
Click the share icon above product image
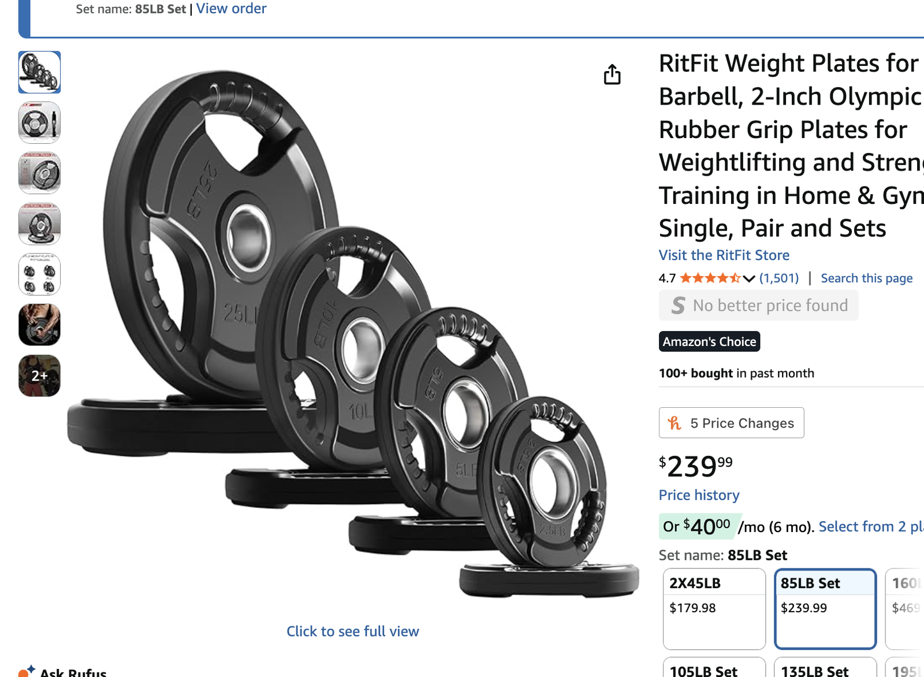[612, 75]
